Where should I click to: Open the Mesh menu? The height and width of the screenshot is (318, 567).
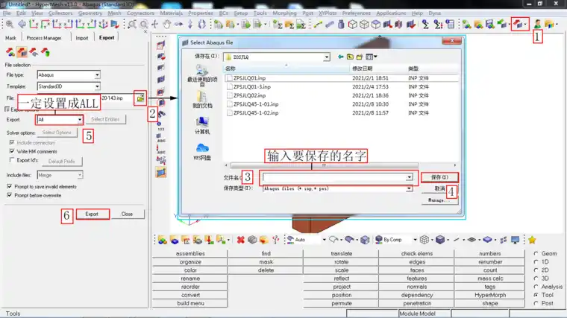[114, 13]
